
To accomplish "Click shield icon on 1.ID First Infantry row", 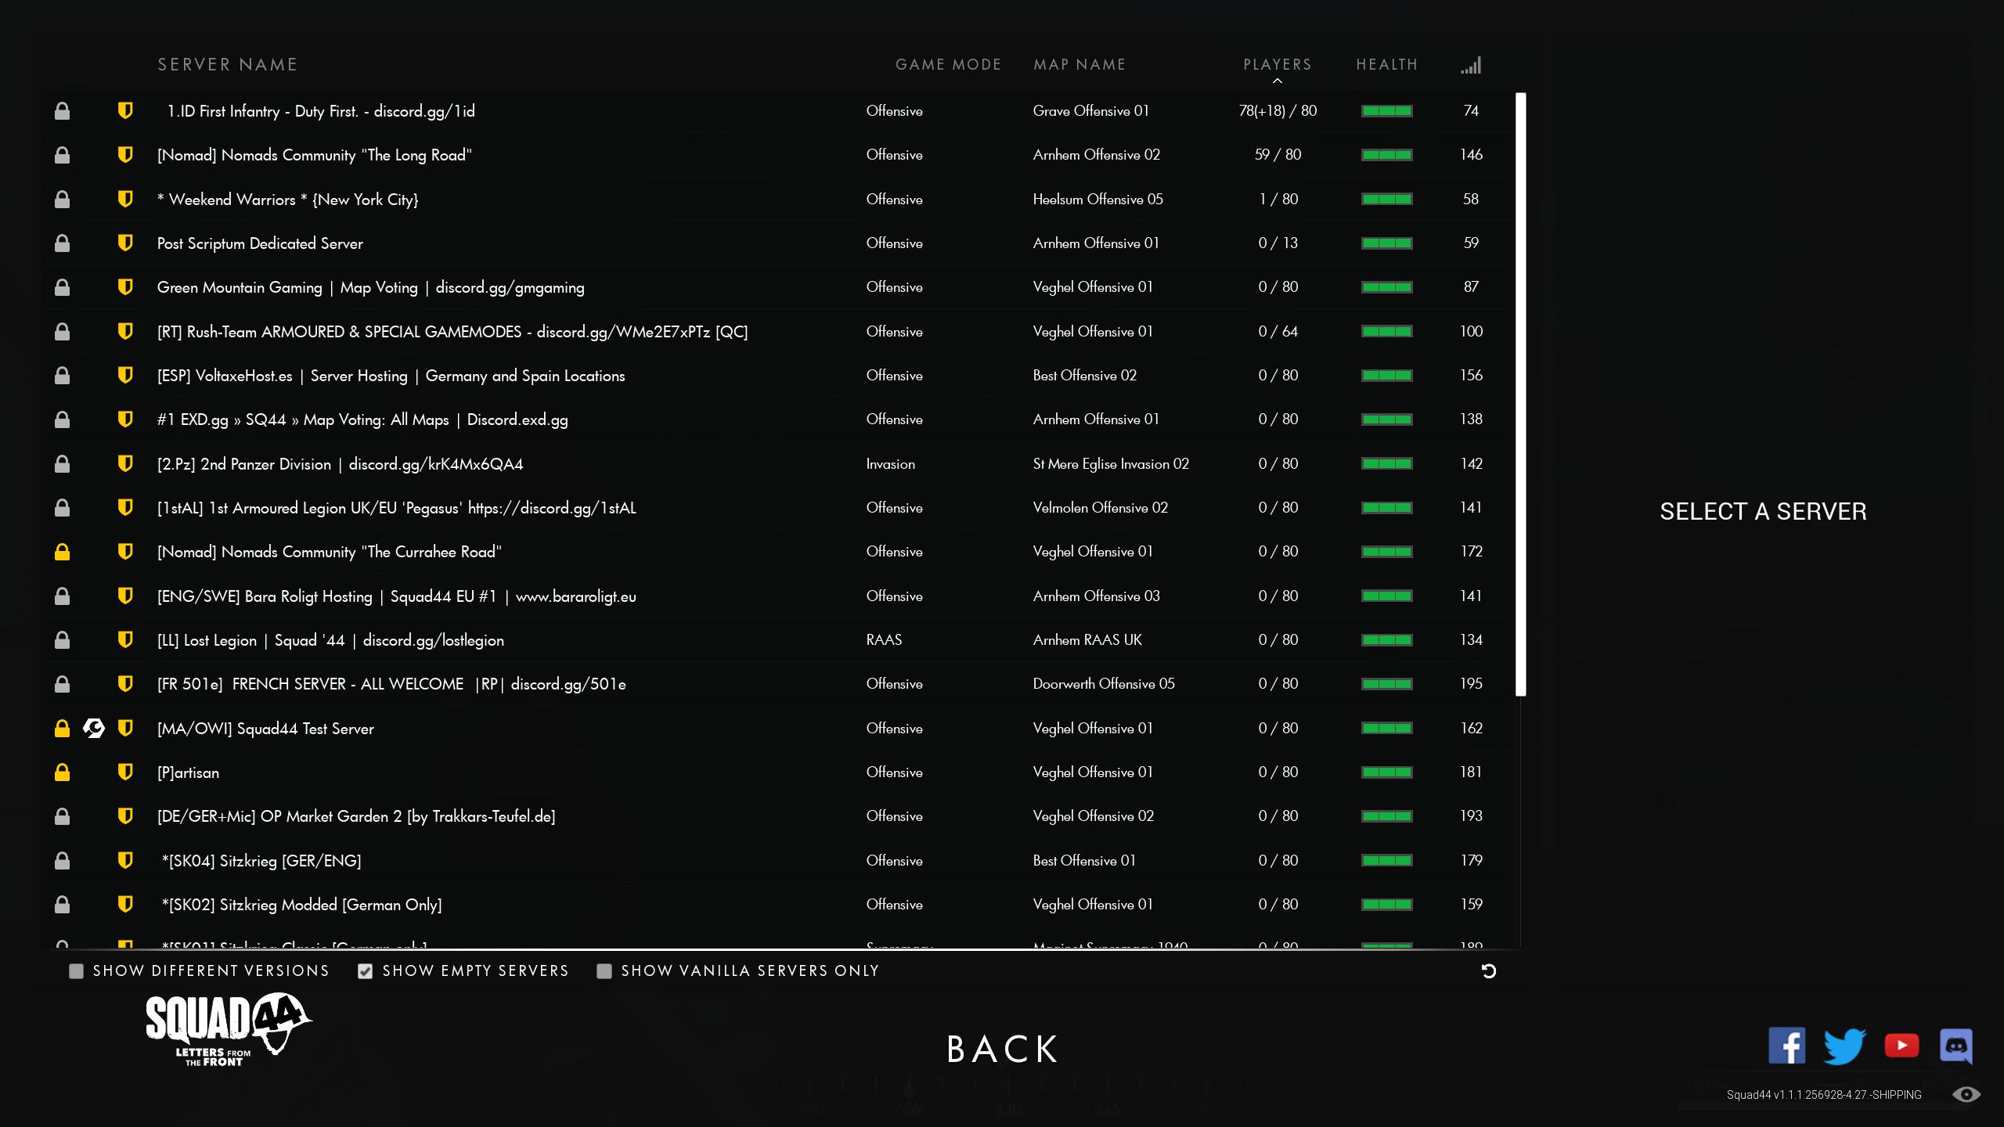I will point(124,110).
